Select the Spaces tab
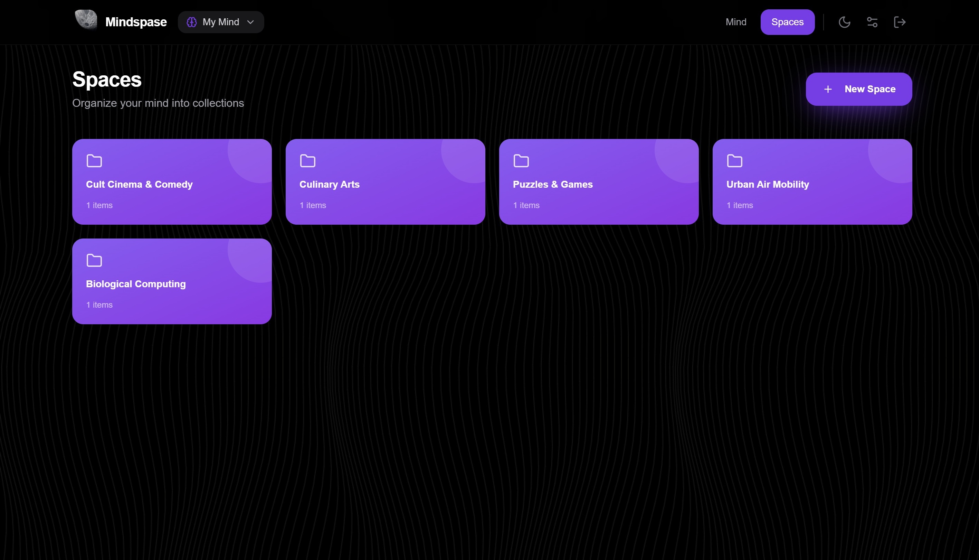 point(787,22)
